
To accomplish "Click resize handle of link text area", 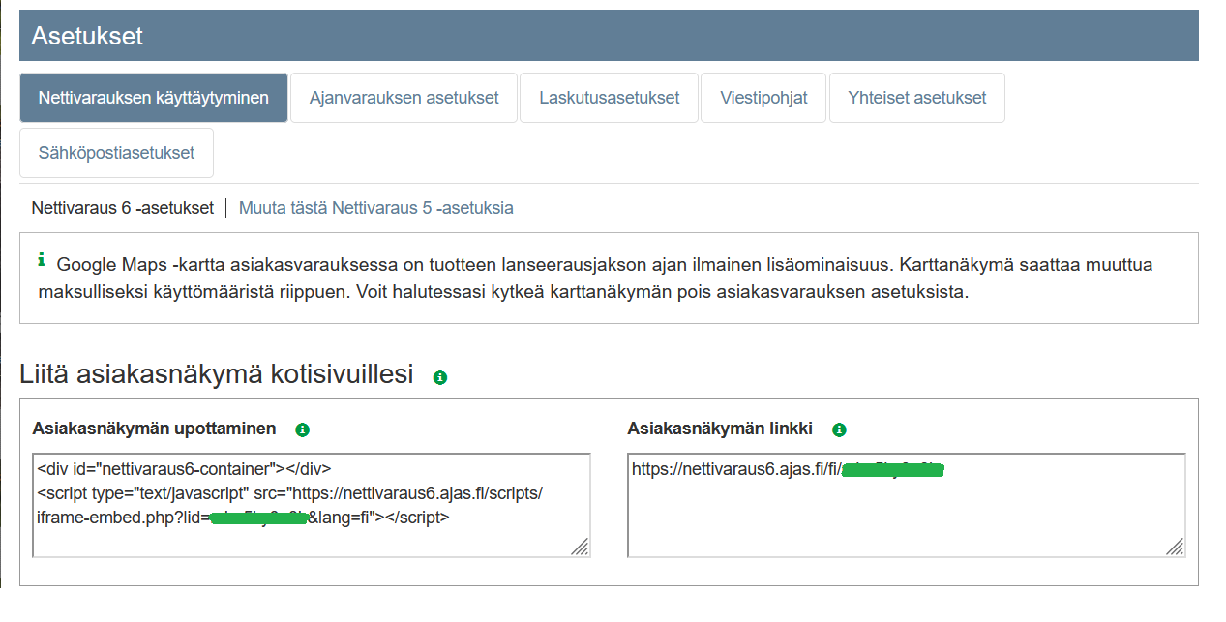I will click(1175, 548).
